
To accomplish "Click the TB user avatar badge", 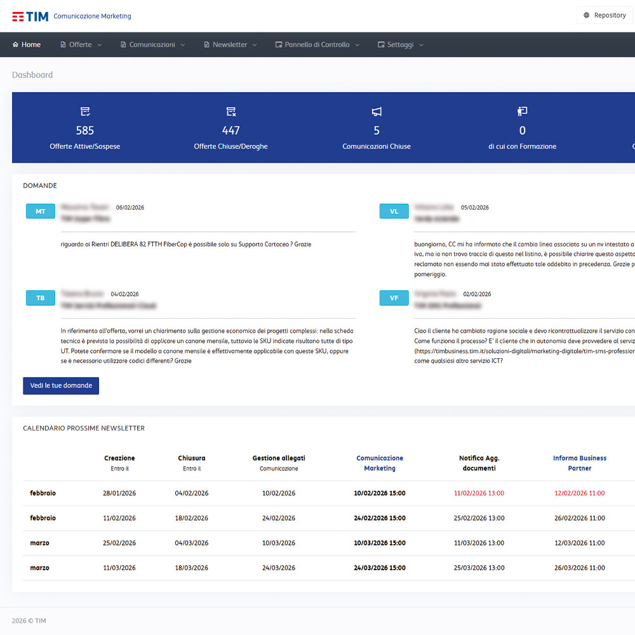I will [41, 298].
